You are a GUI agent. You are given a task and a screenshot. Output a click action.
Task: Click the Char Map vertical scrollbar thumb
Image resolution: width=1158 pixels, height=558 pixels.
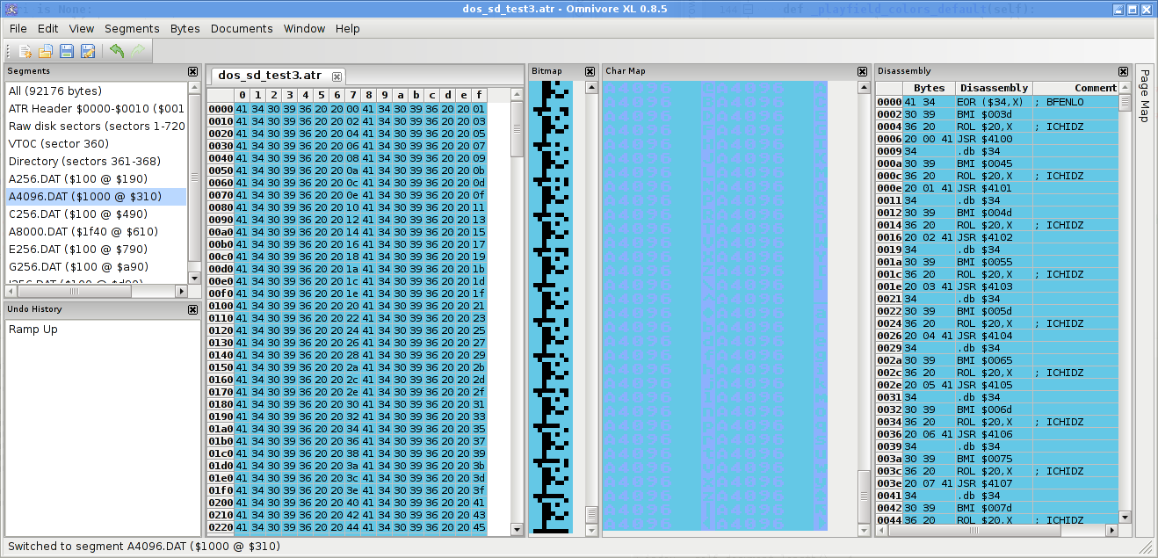pyautogui.click(x=862, y=495)
